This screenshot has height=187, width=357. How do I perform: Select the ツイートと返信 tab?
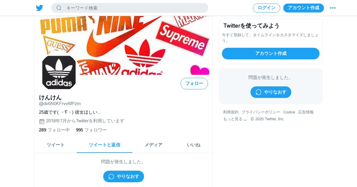click(104, 145)
